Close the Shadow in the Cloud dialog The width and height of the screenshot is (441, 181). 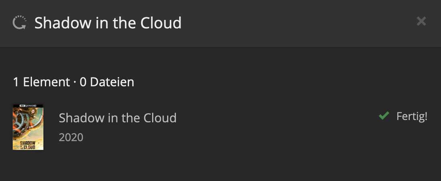(x=421, y=21)
